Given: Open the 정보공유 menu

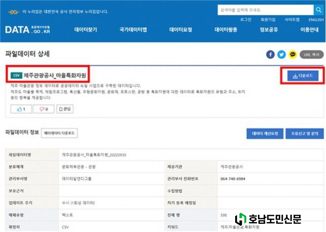Looking at the screenshot, I should [269, 30].
